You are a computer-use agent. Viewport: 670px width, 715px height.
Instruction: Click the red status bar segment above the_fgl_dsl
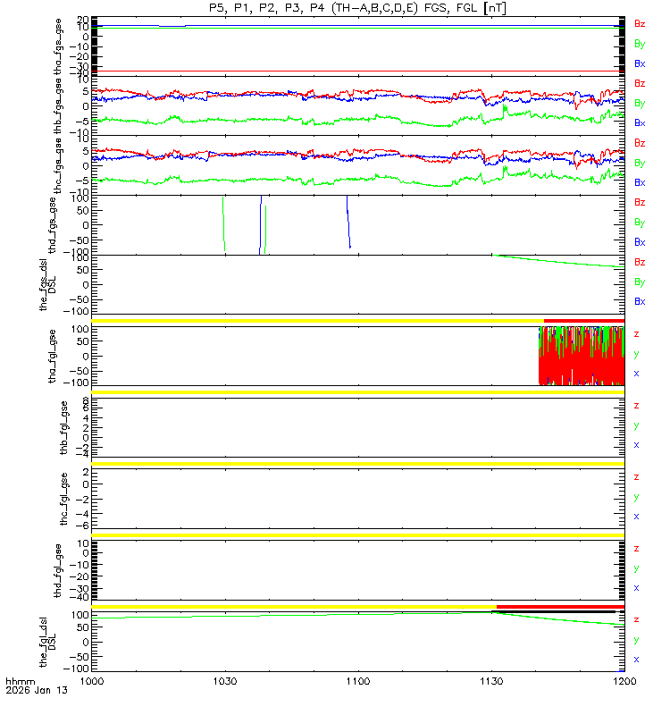pyautogui.click(x=561, y=607)
